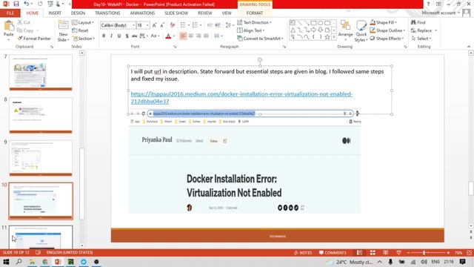Decrease font size with the A-down icon

[x=162, y=25]
